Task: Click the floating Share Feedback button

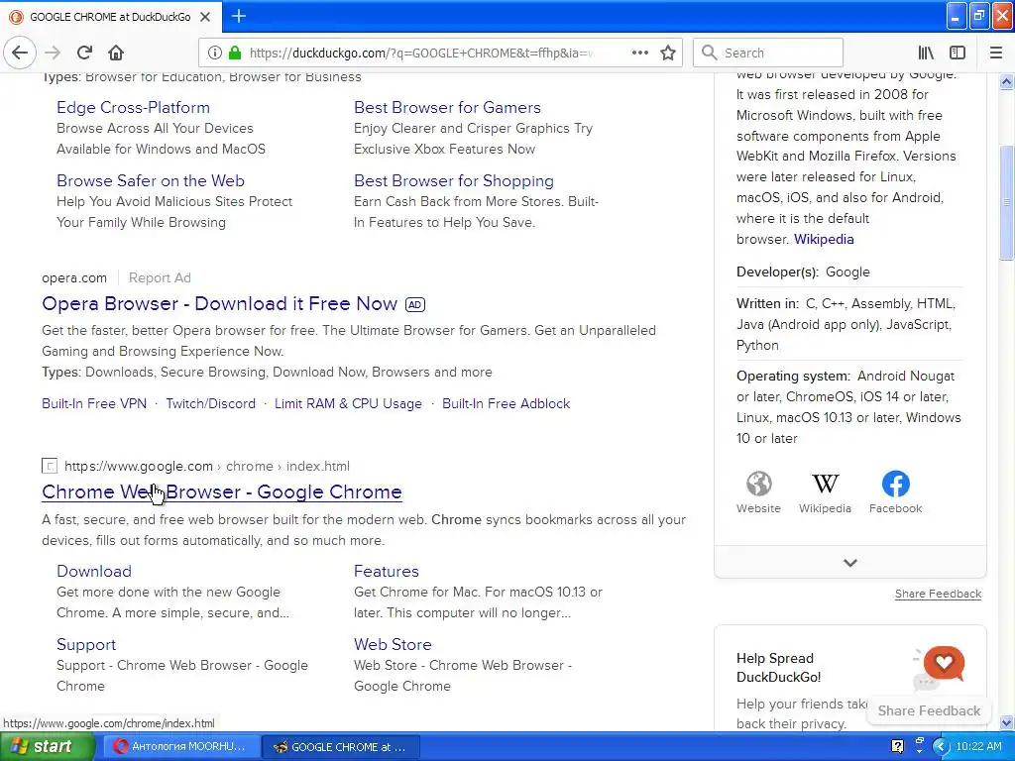Action: point(929,710)
